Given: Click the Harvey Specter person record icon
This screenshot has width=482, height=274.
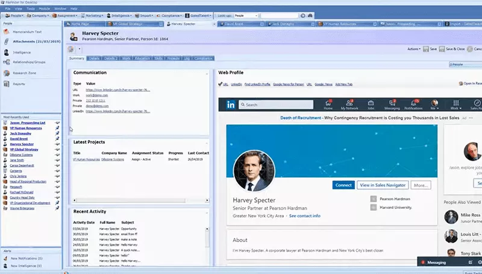Looking at the screenshot, I should click(x=74, y=36).
